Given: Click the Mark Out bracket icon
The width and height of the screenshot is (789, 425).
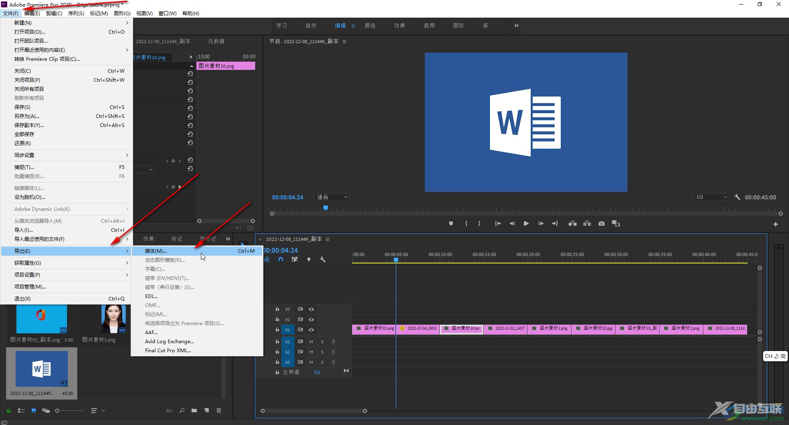Looking at the screenshot, I should pyautogui.click(x=479, y=224).
